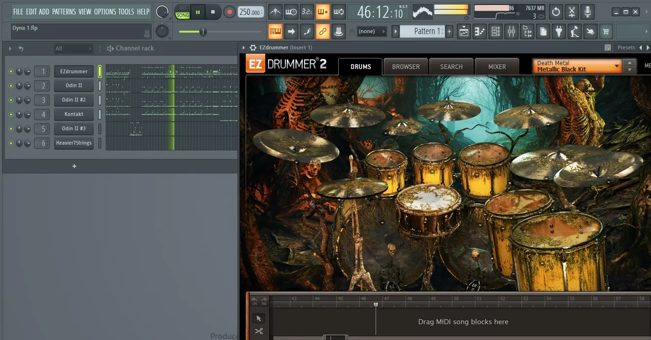Step the kit preset up arrow
This screenshot has width=651, height=340.
[x=630, y=63]
